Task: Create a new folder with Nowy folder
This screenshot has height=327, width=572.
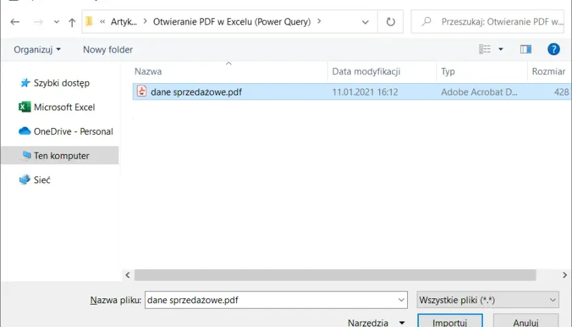Action: click(x=108, y=50)
